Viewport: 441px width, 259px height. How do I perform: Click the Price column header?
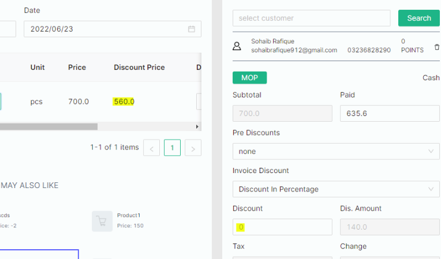(x=77, y=67)
